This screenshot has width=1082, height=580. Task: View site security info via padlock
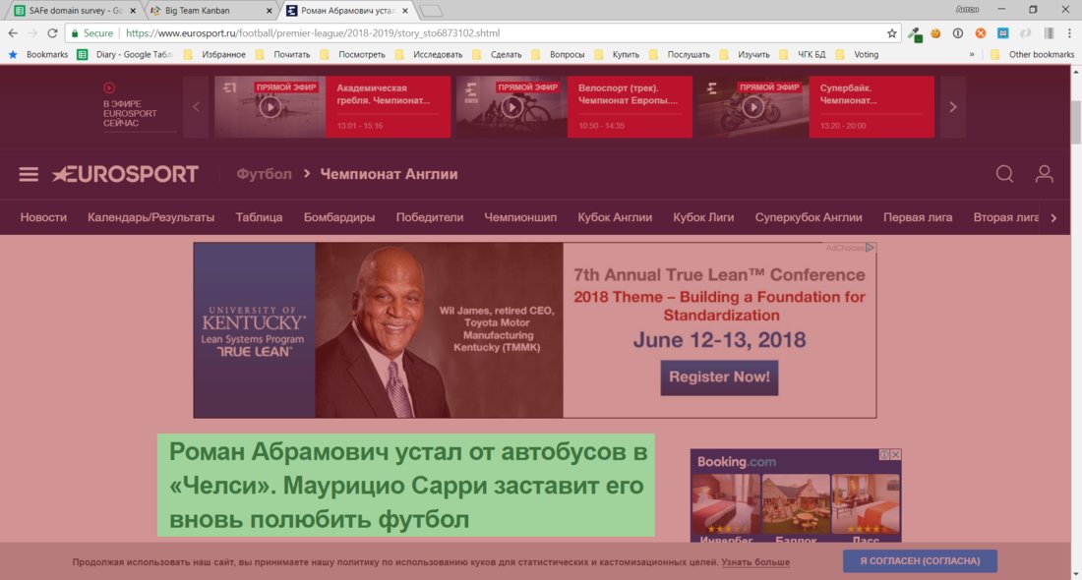(75, 33)
